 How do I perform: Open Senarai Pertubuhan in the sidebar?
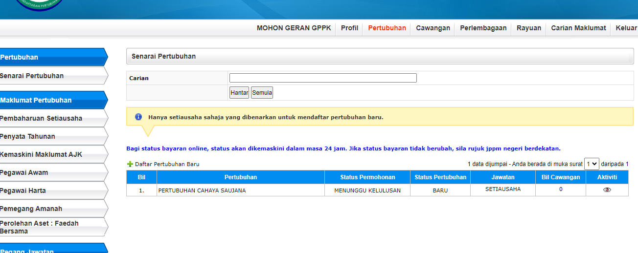[32, 76]
